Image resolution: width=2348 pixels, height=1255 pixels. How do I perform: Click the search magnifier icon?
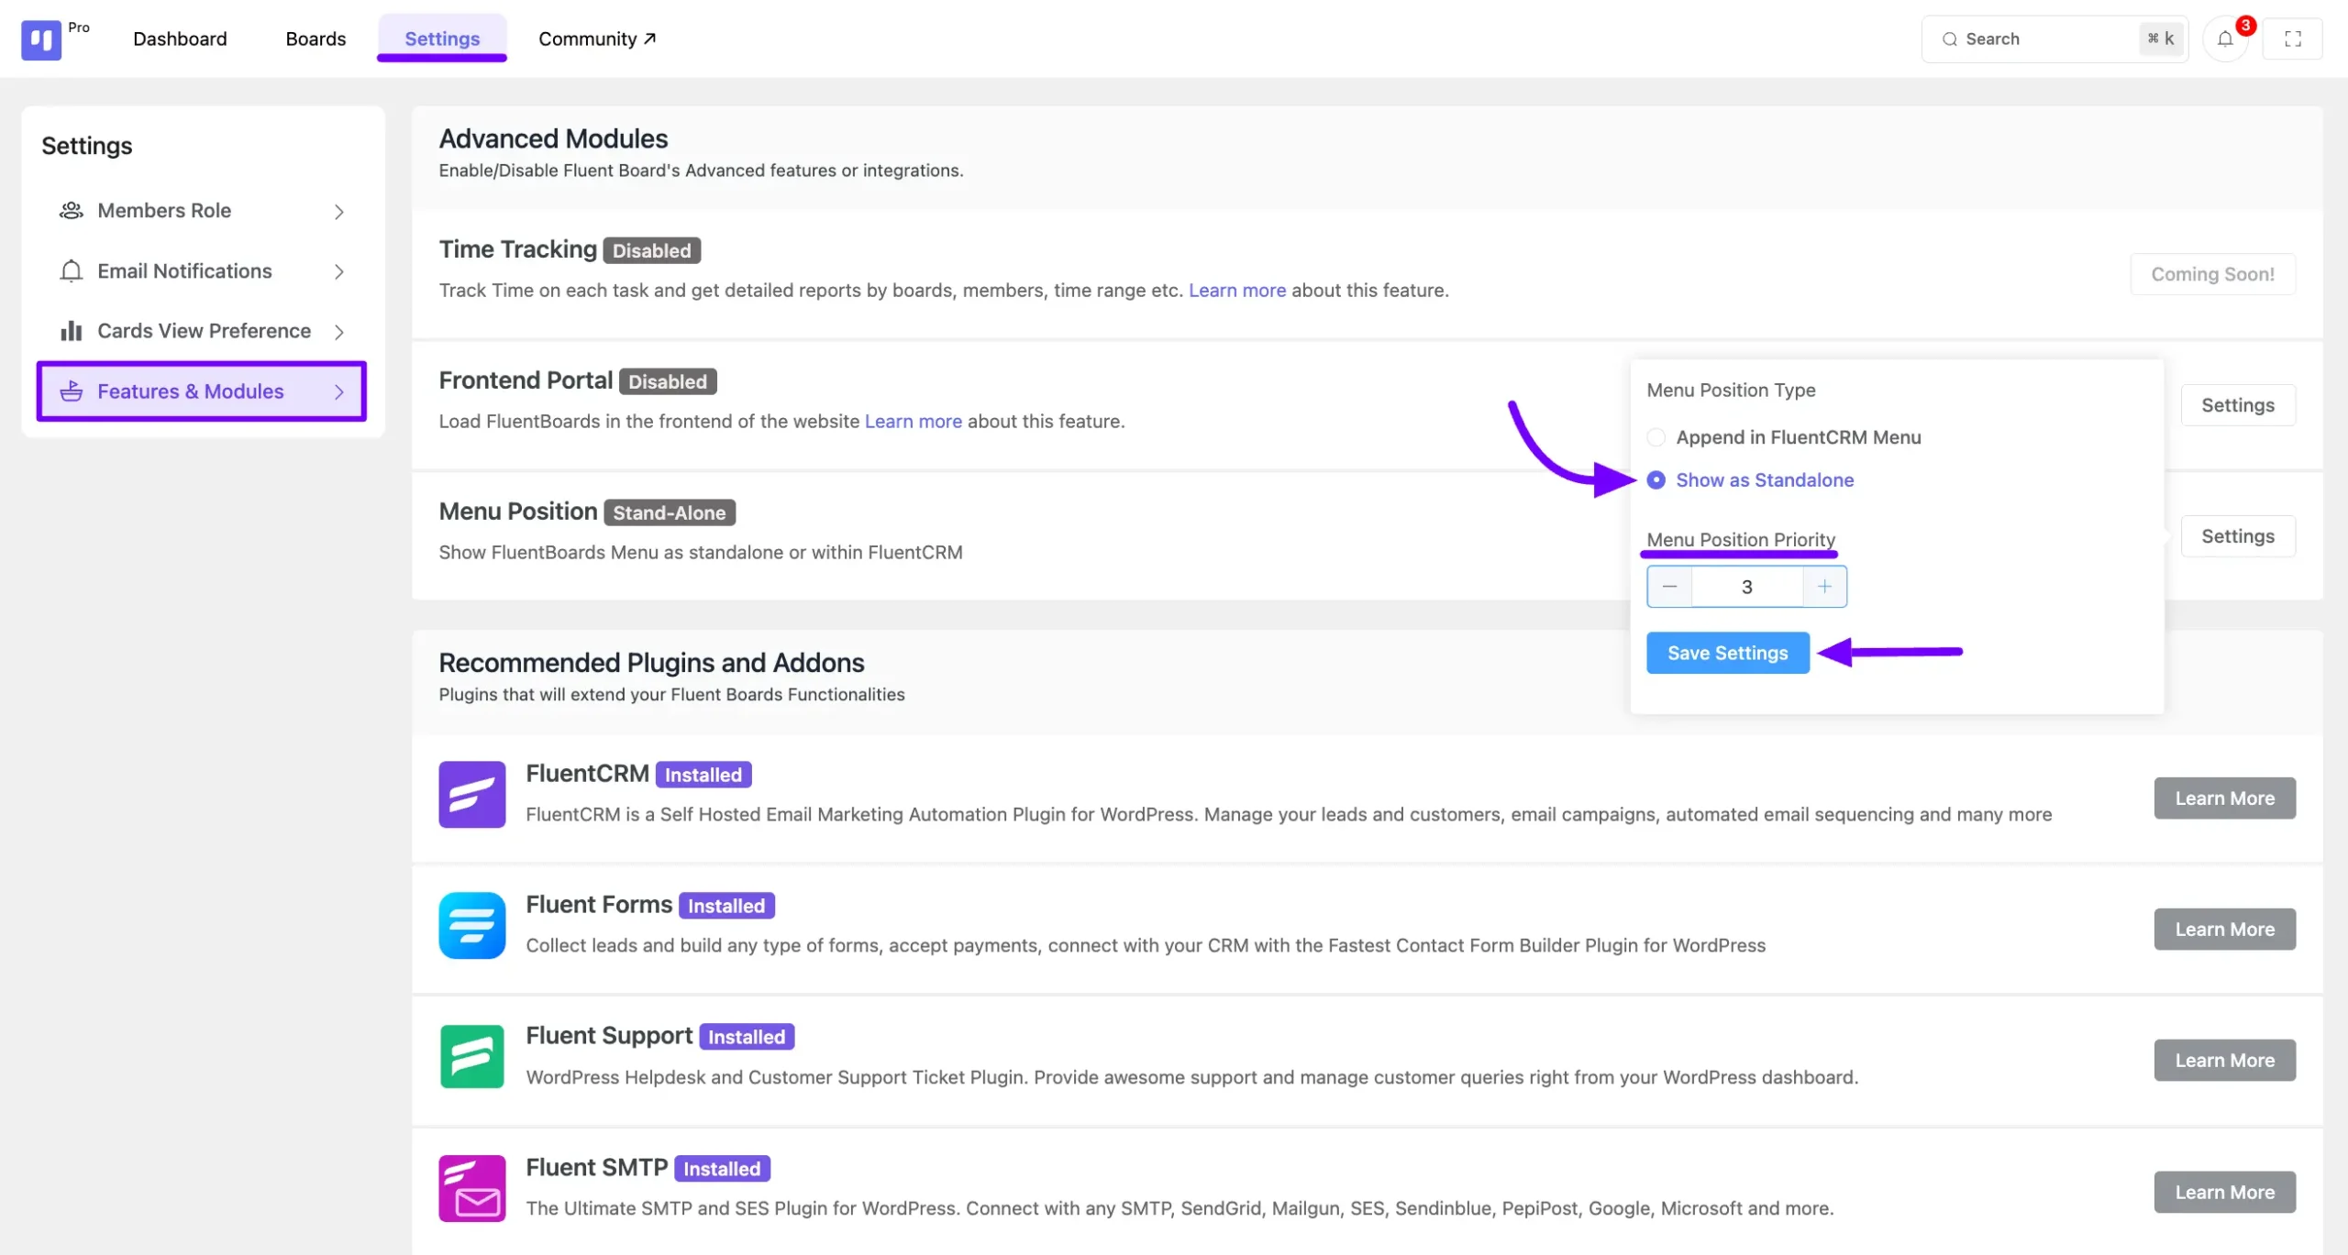1950,39
